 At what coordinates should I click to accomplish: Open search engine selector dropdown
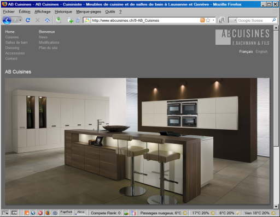point(233,20)
